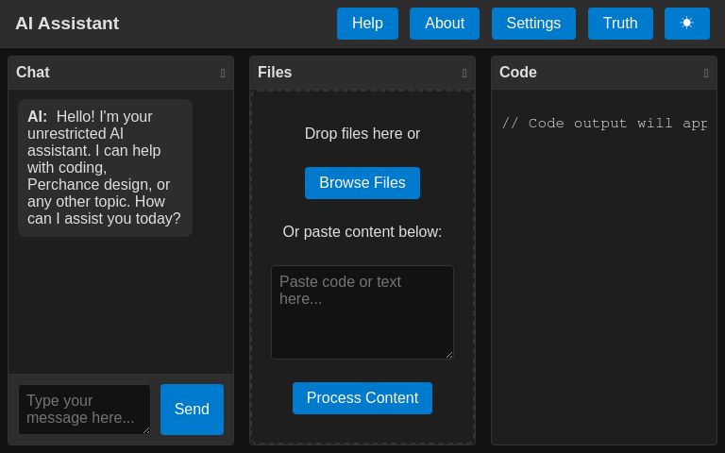Click the small icon in Chat panel header
Image resolution: width=725 pixels, height=453 pixels.
(x=223, y=74)
